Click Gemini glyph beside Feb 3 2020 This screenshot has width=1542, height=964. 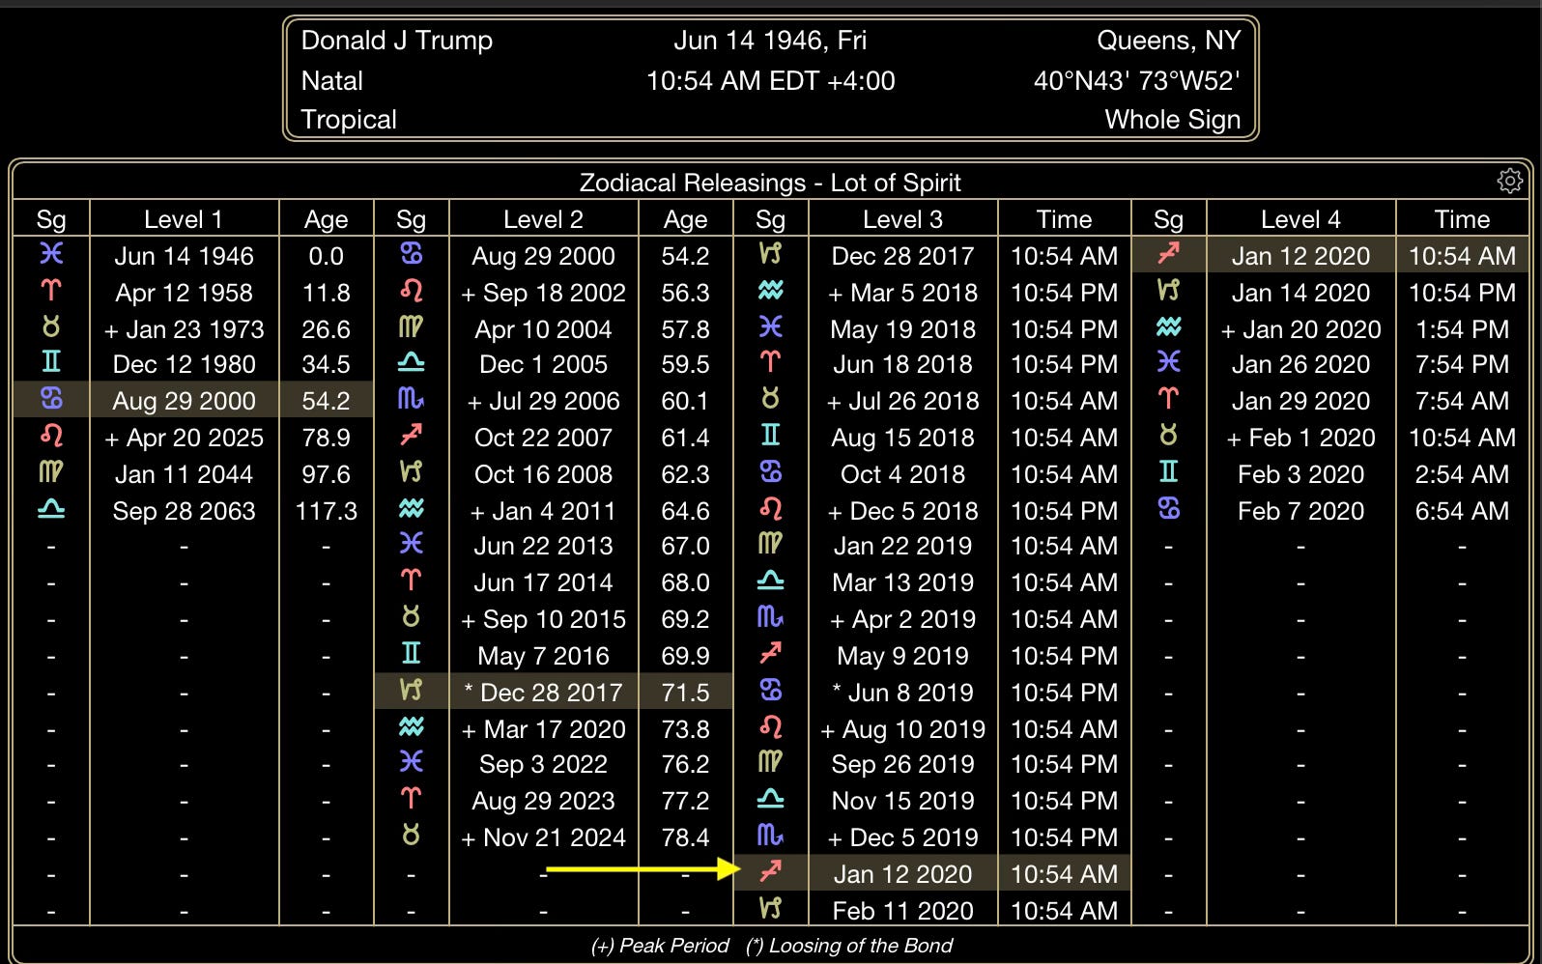pos(1168,472)
